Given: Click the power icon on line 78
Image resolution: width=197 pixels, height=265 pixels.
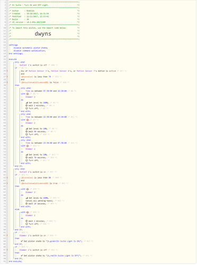Looking at the screenshot, I should pos(26,224).
